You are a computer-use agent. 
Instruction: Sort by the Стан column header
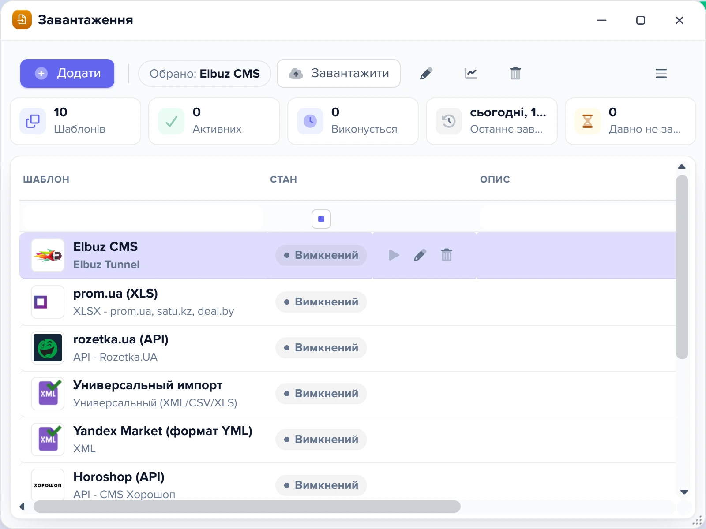pos(283,179)
